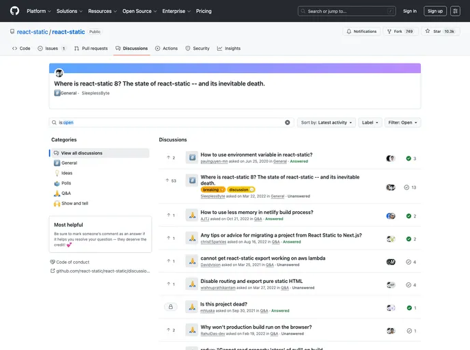Open 'cannot get react-static export working' discussion
The width and height of the screenshot is (470, 350).
click(x=263, y=258)
